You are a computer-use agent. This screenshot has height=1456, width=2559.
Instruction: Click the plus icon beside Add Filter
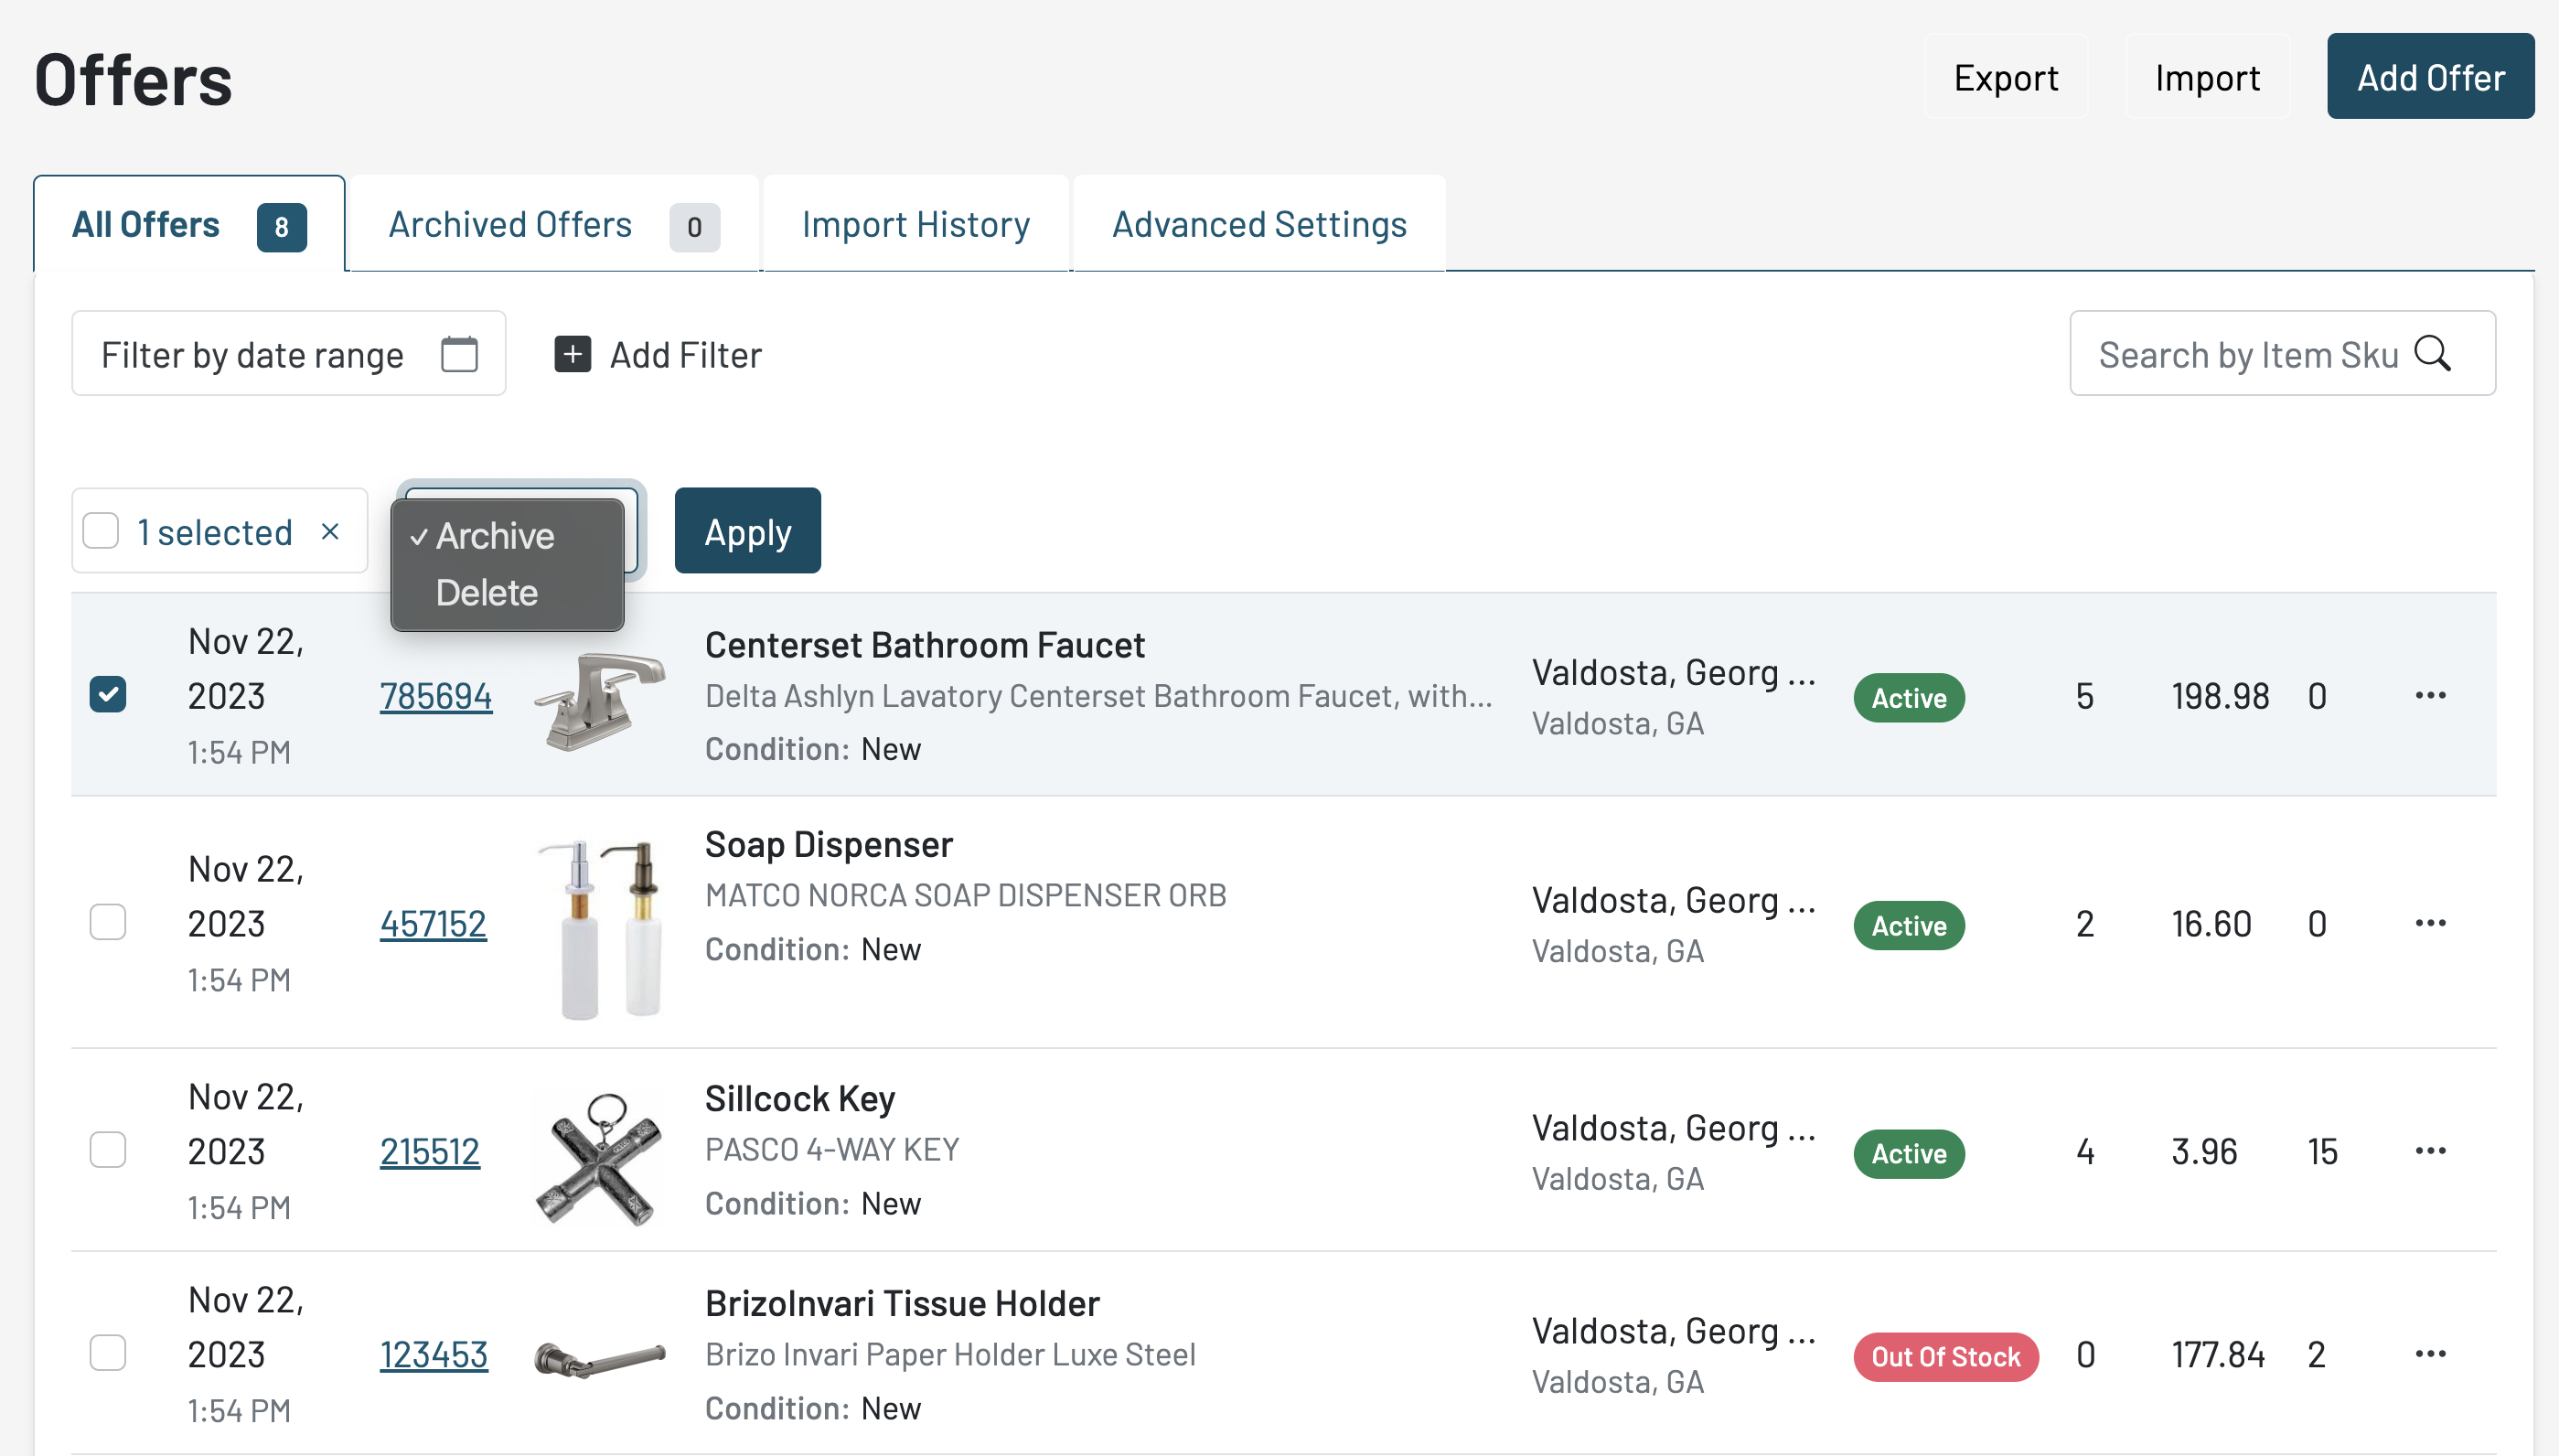pyautogui.click(x=572, y=354)
